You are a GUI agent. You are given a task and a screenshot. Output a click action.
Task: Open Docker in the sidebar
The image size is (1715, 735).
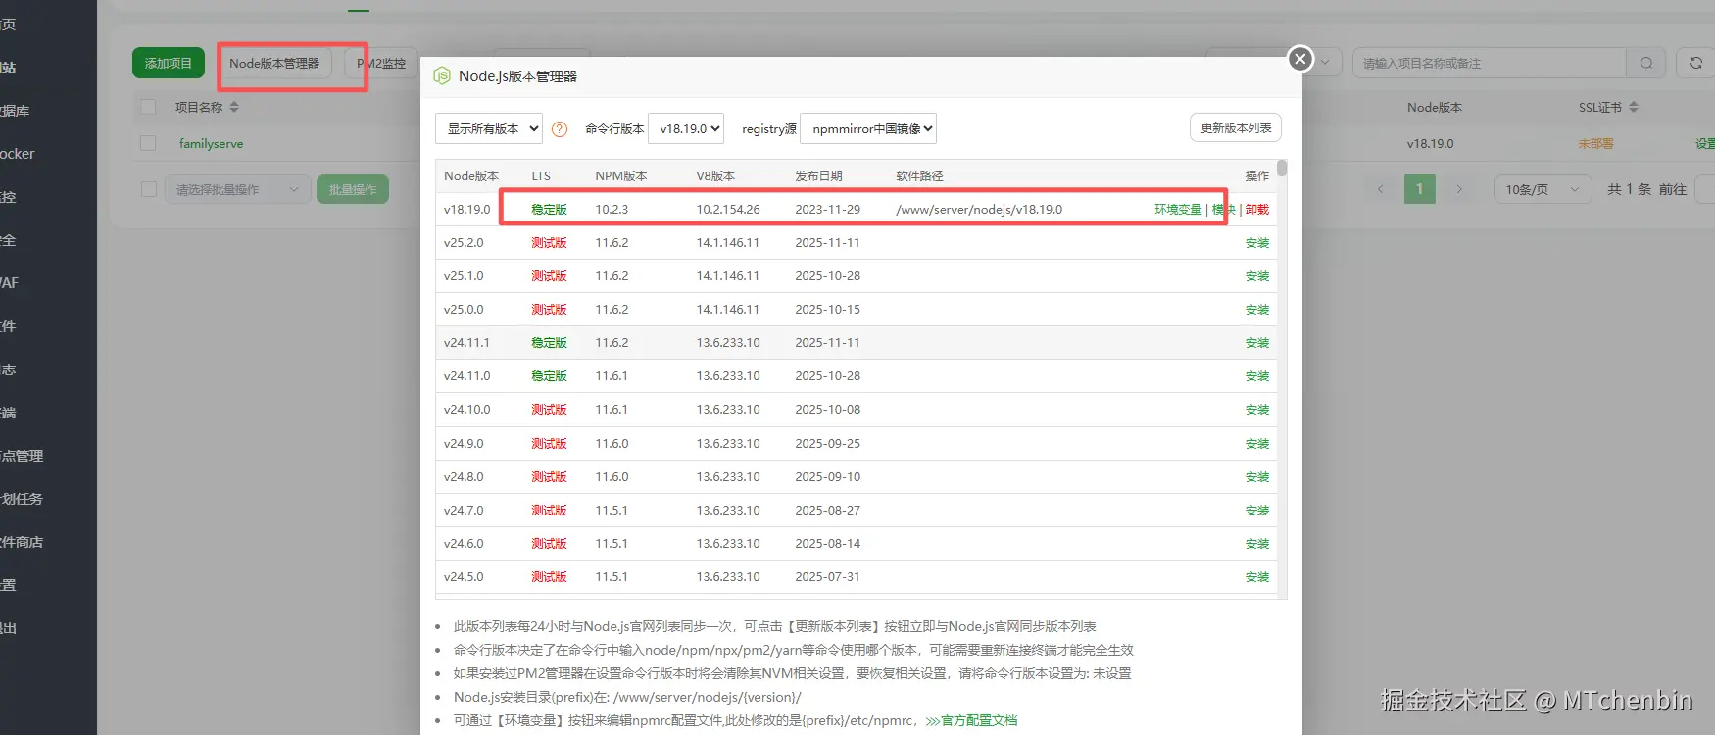18,154
